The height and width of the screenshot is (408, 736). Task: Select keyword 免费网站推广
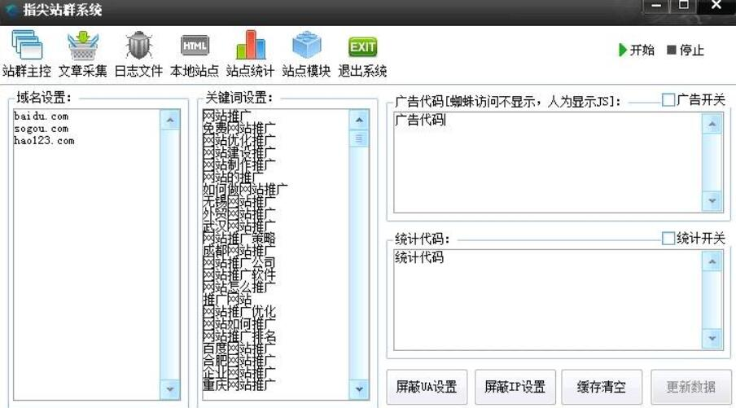pos(239,128)
